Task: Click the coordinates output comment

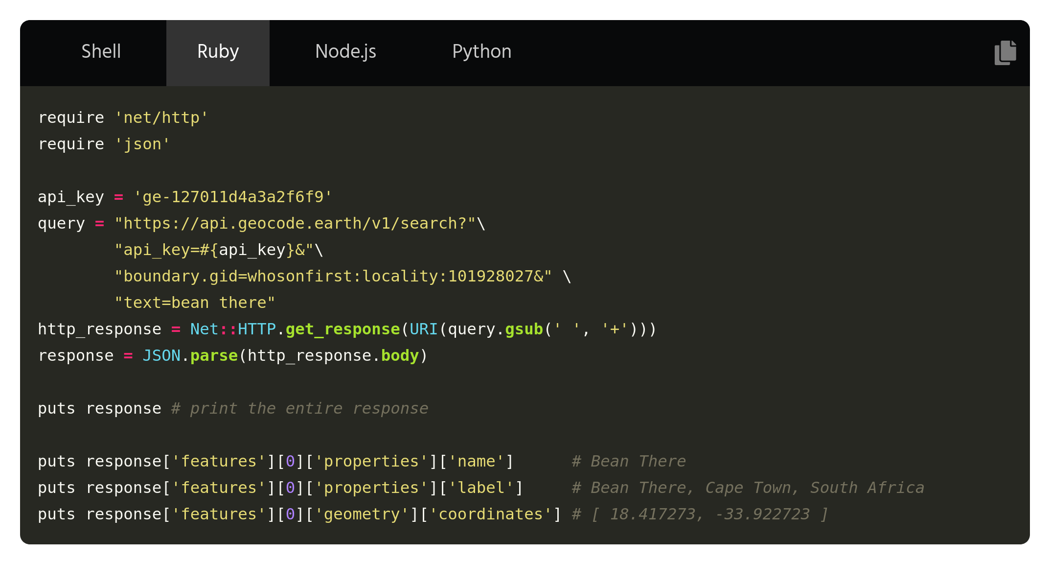Action: tap(700, 514)
